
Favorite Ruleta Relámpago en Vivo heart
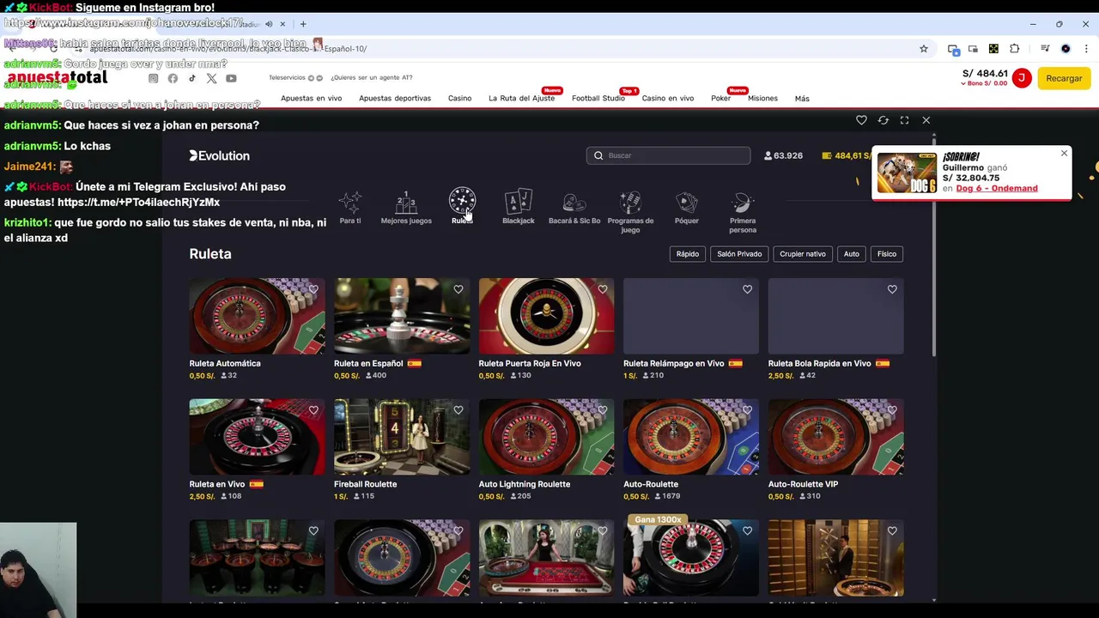(x=747, y=289)
